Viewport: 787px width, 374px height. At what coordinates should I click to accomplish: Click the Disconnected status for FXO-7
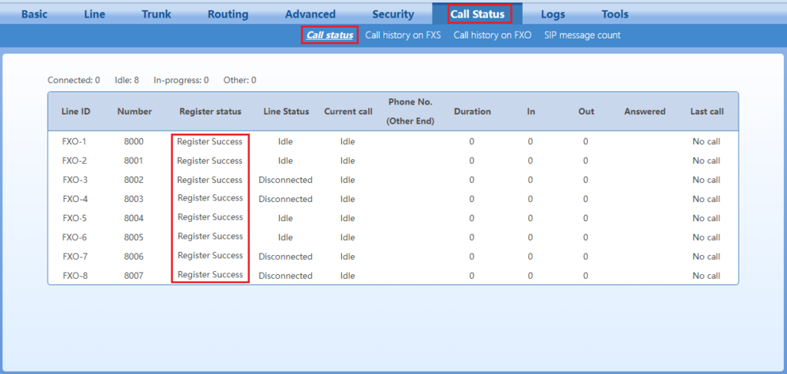(286, 257)
